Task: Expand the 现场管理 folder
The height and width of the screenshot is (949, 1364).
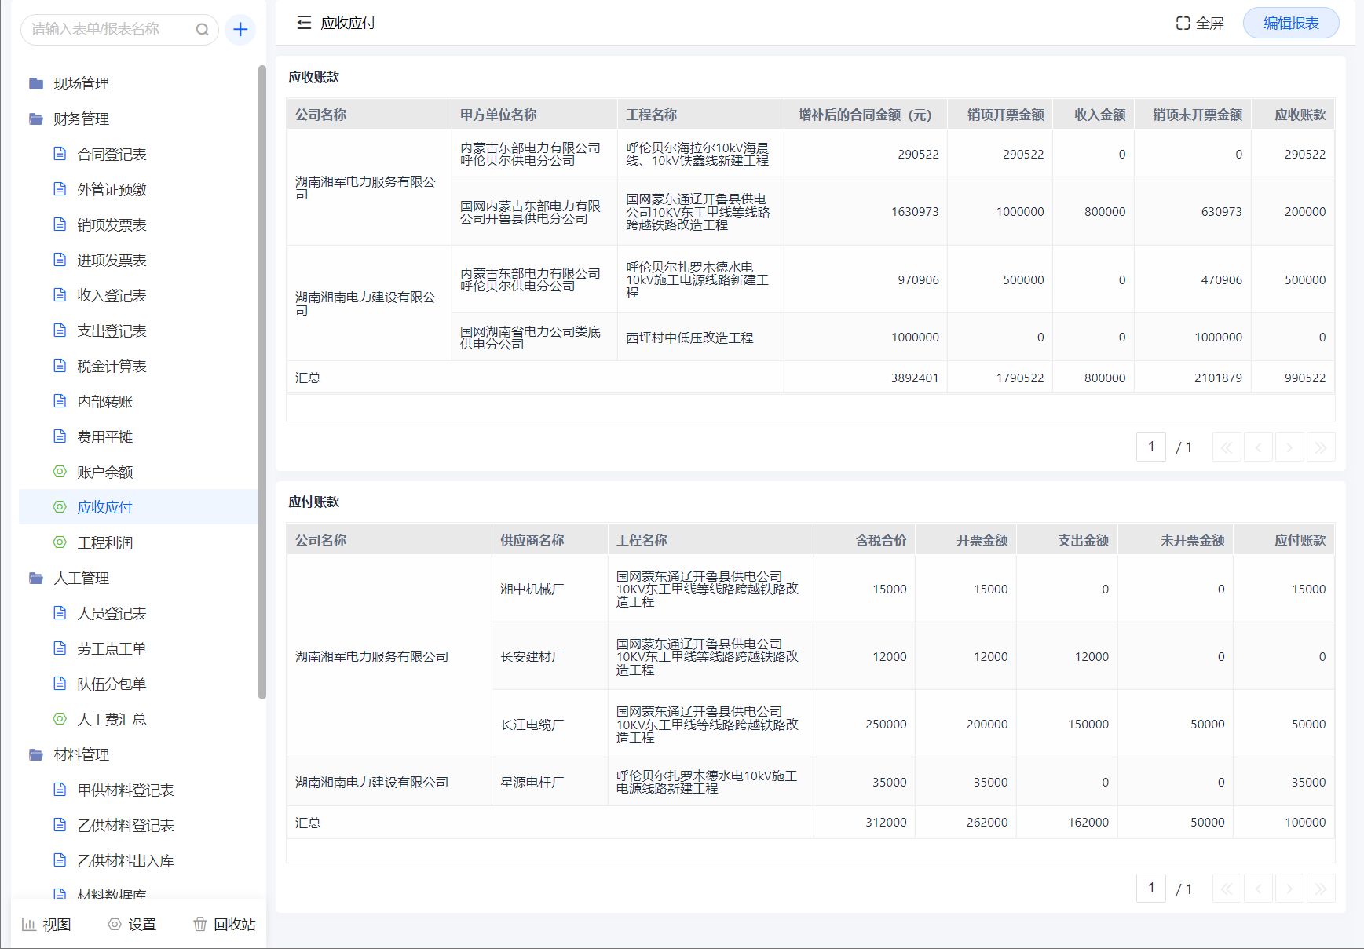Action: 81,83
